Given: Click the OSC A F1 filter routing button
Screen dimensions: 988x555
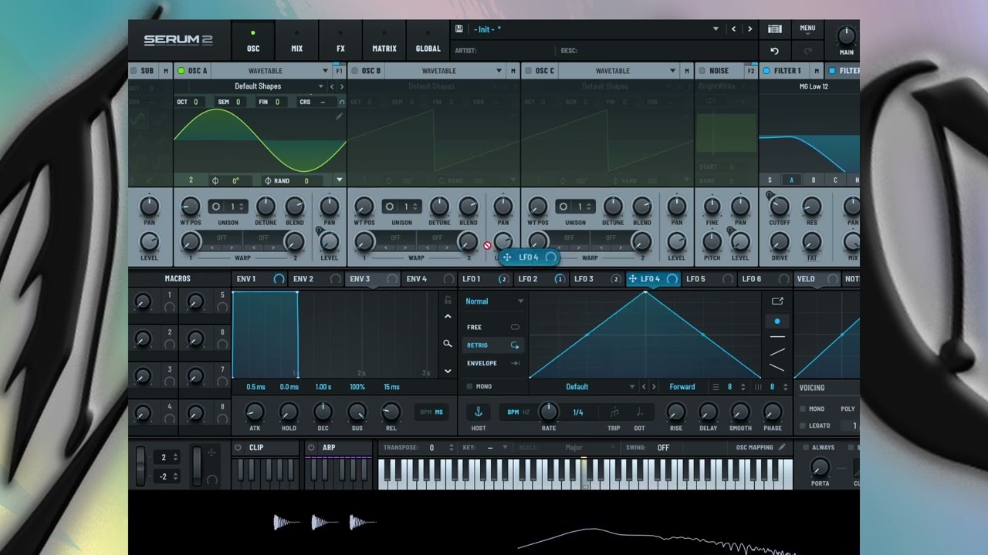Looking at the screenshot, I should click(339, 70).
